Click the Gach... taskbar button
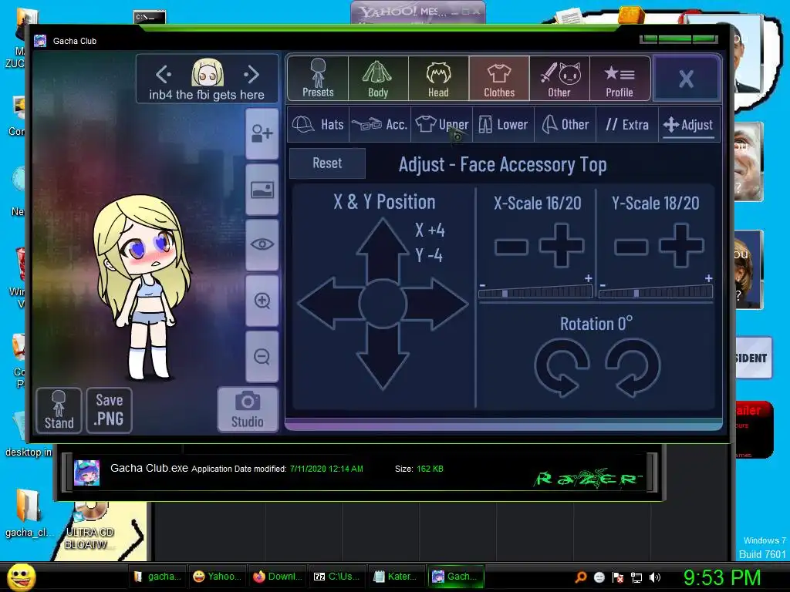This screenshot has width=790, height=592. pyautogui.click(x=457, y=577)
